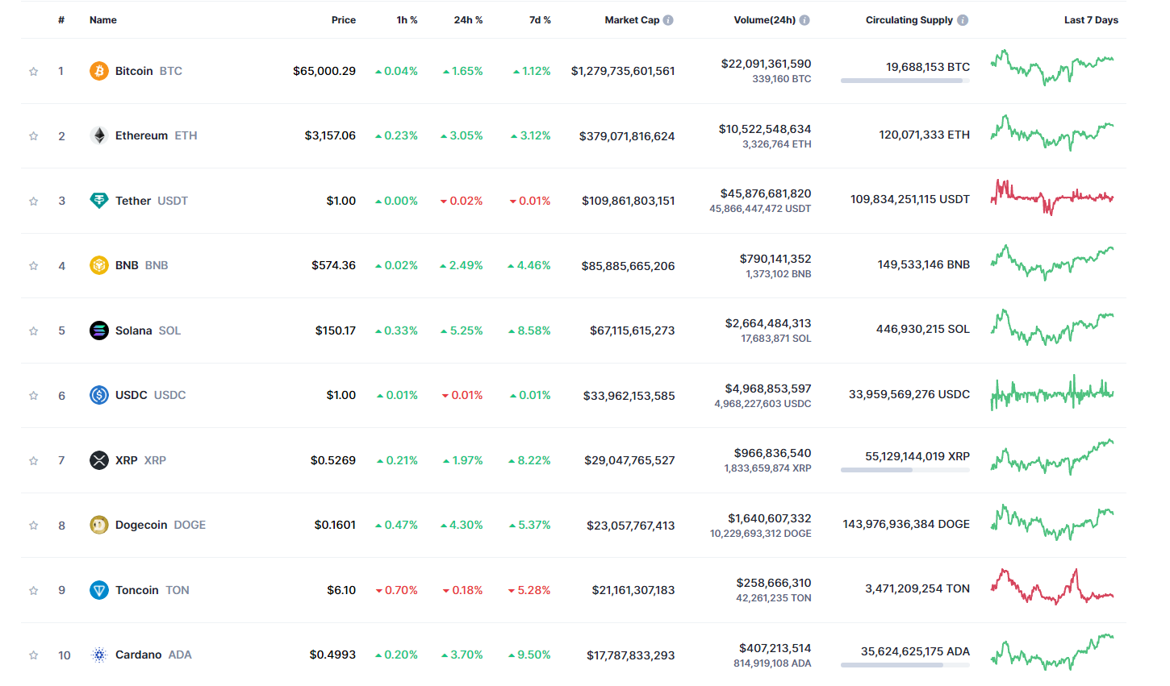Open USDC's 7-day sparkline chart
The image size is (1170, 686).
[x=1052, y=393]
